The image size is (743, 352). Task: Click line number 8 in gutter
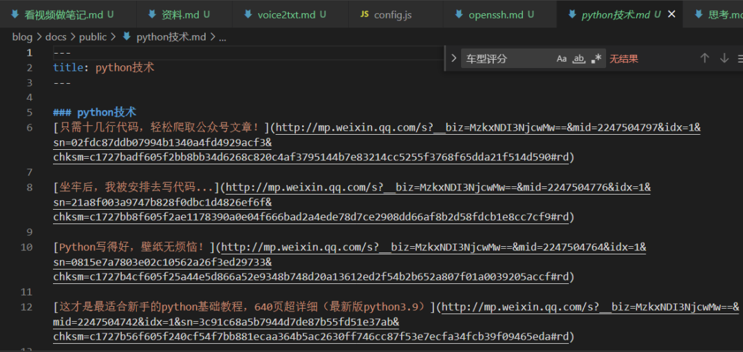pyautogui.click(x=30, y=188)
